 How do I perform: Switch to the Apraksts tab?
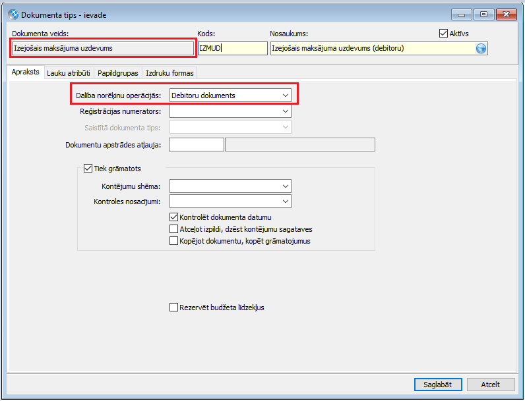pyautogui.click(x=26, y=72)
